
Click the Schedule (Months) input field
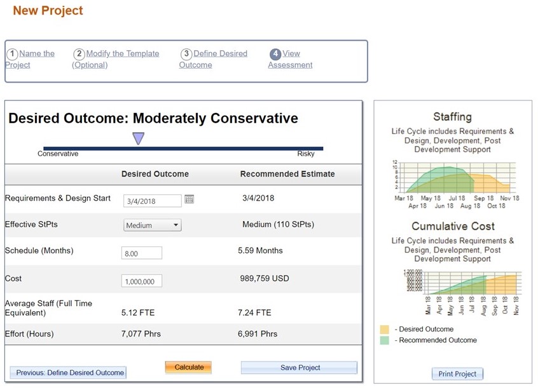[142, 253]
